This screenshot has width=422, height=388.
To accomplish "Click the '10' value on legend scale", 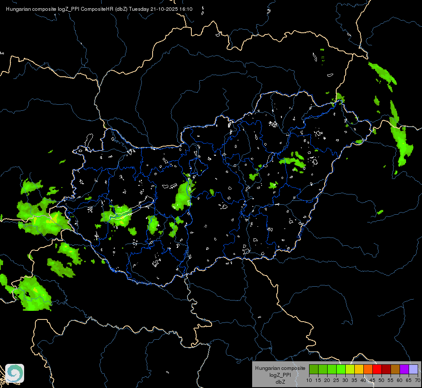I will click(x=309, y=381).
